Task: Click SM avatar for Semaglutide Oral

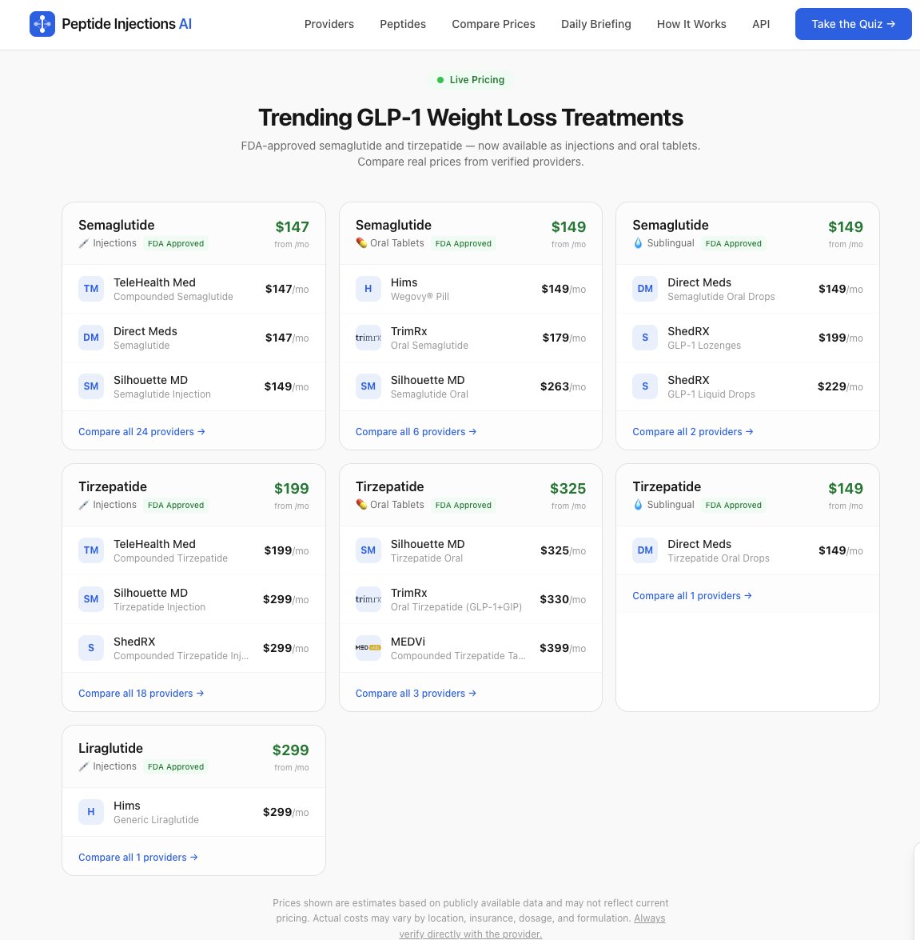Action: click(368, 386)
